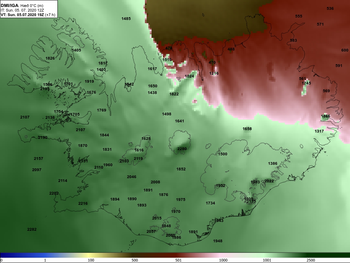The width and height of the screenshot is (350, 263).
Task: Select the 2114 height label
Action: [63, 181]
